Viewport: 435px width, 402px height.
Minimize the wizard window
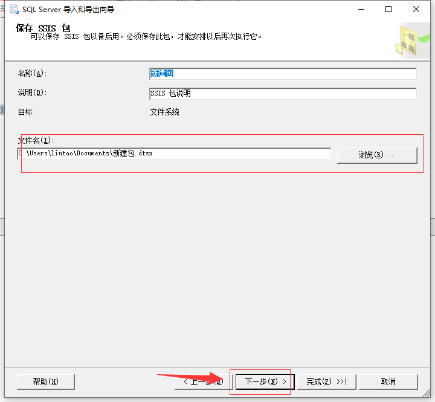(361, 9)
